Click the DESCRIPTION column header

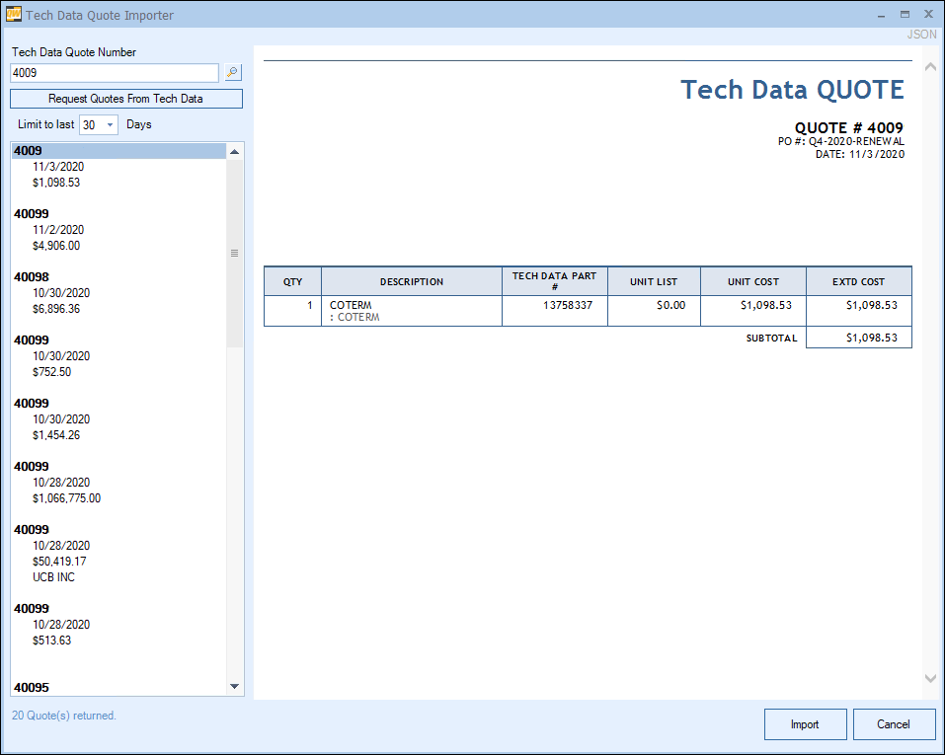(412, 281)
